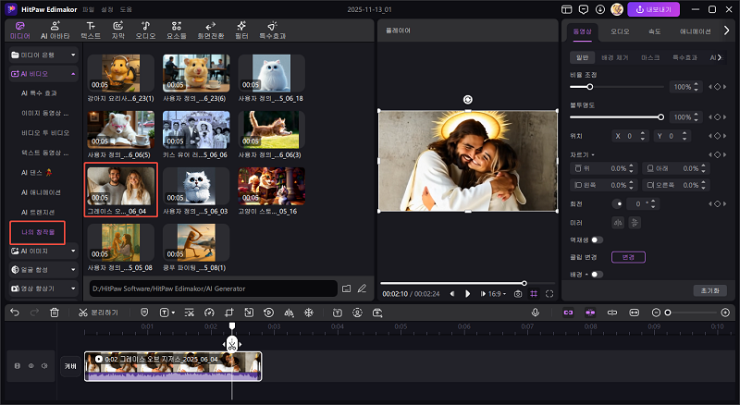Image resolution: width=740 pixels, height=405 pixels.
Task: Click the flip/mirror icon in timeline toolbar
Action: tap(289, 313)
